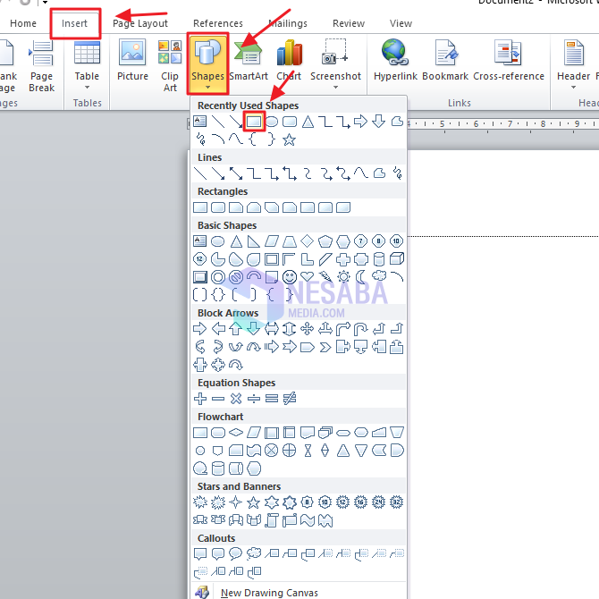This screenshot has width=599, height=599.
Task: Select the cube in Basic Shapes
Action: point(397,259)
